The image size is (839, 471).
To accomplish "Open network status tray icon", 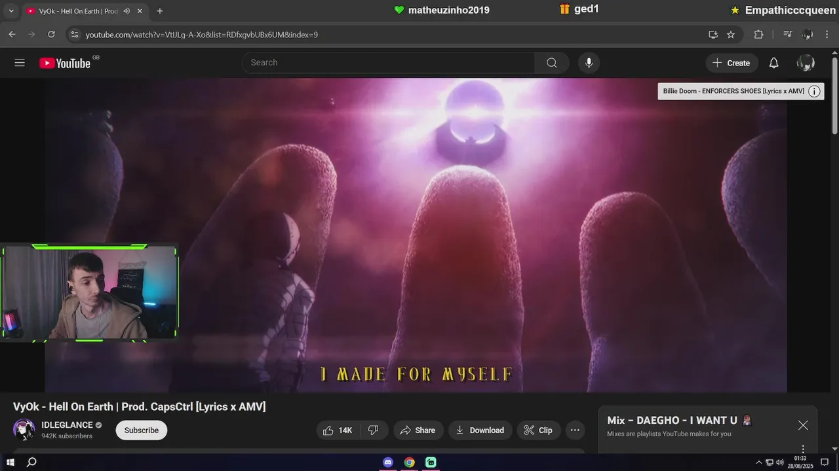I will (770, 462).
